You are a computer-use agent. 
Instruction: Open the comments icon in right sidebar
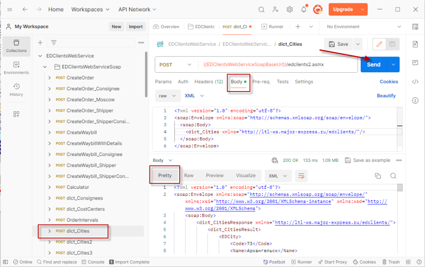(415, 63)
